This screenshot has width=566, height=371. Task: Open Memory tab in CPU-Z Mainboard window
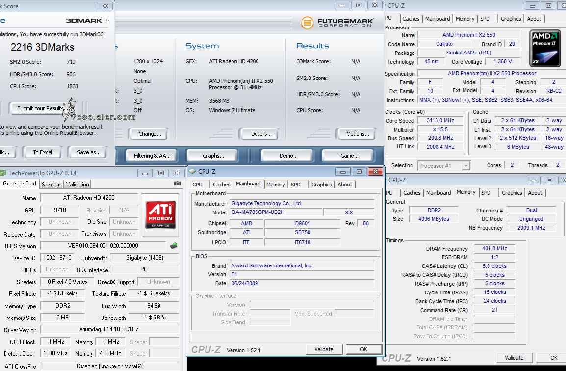(x=276, y=184)
